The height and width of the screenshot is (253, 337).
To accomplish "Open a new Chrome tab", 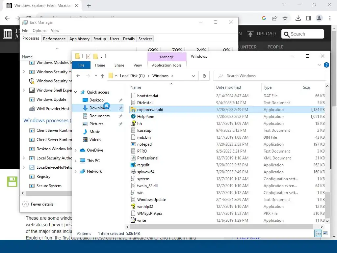I will pyautogui.click(x=89, y=6).
